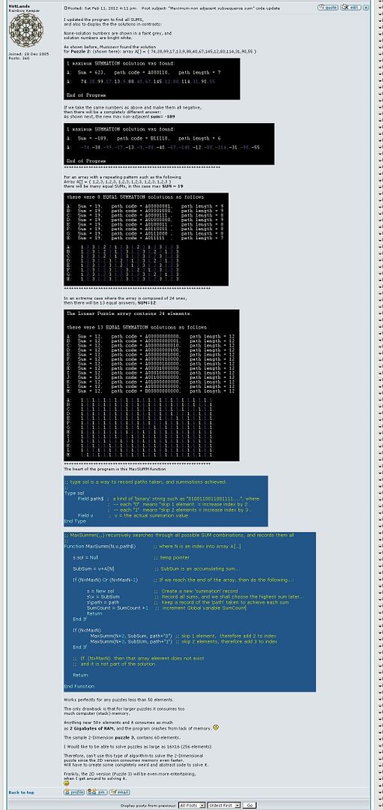This screenshot has width=383, height=810.
Task: Click the VirtLands username
Action: pyautogui.click(x=19, y=6)
